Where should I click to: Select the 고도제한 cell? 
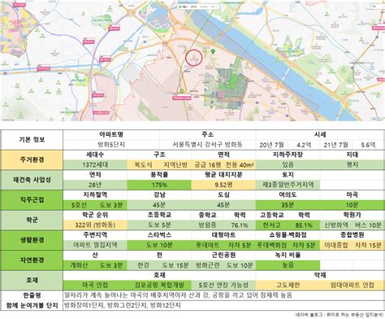point(288,285)
